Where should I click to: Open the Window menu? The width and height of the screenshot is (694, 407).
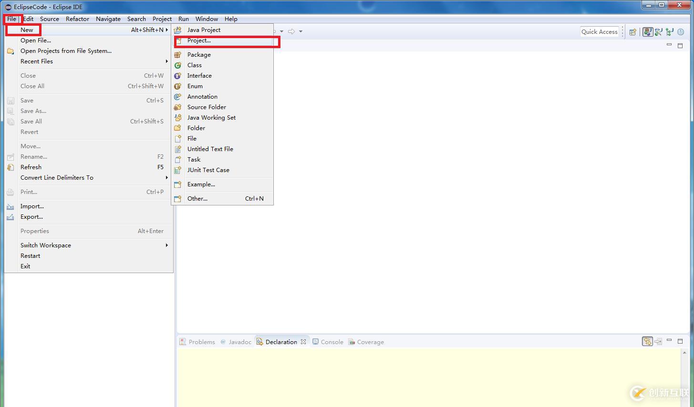click(207, 19)
